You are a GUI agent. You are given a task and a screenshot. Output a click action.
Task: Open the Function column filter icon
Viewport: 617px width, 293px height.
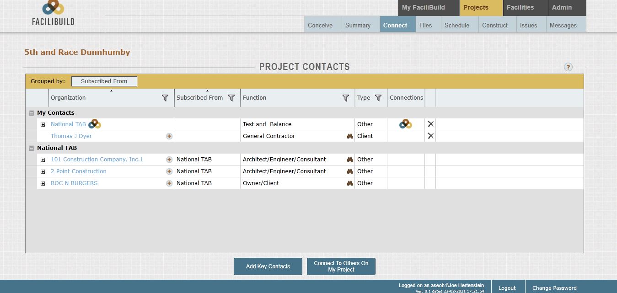(346, 98)
